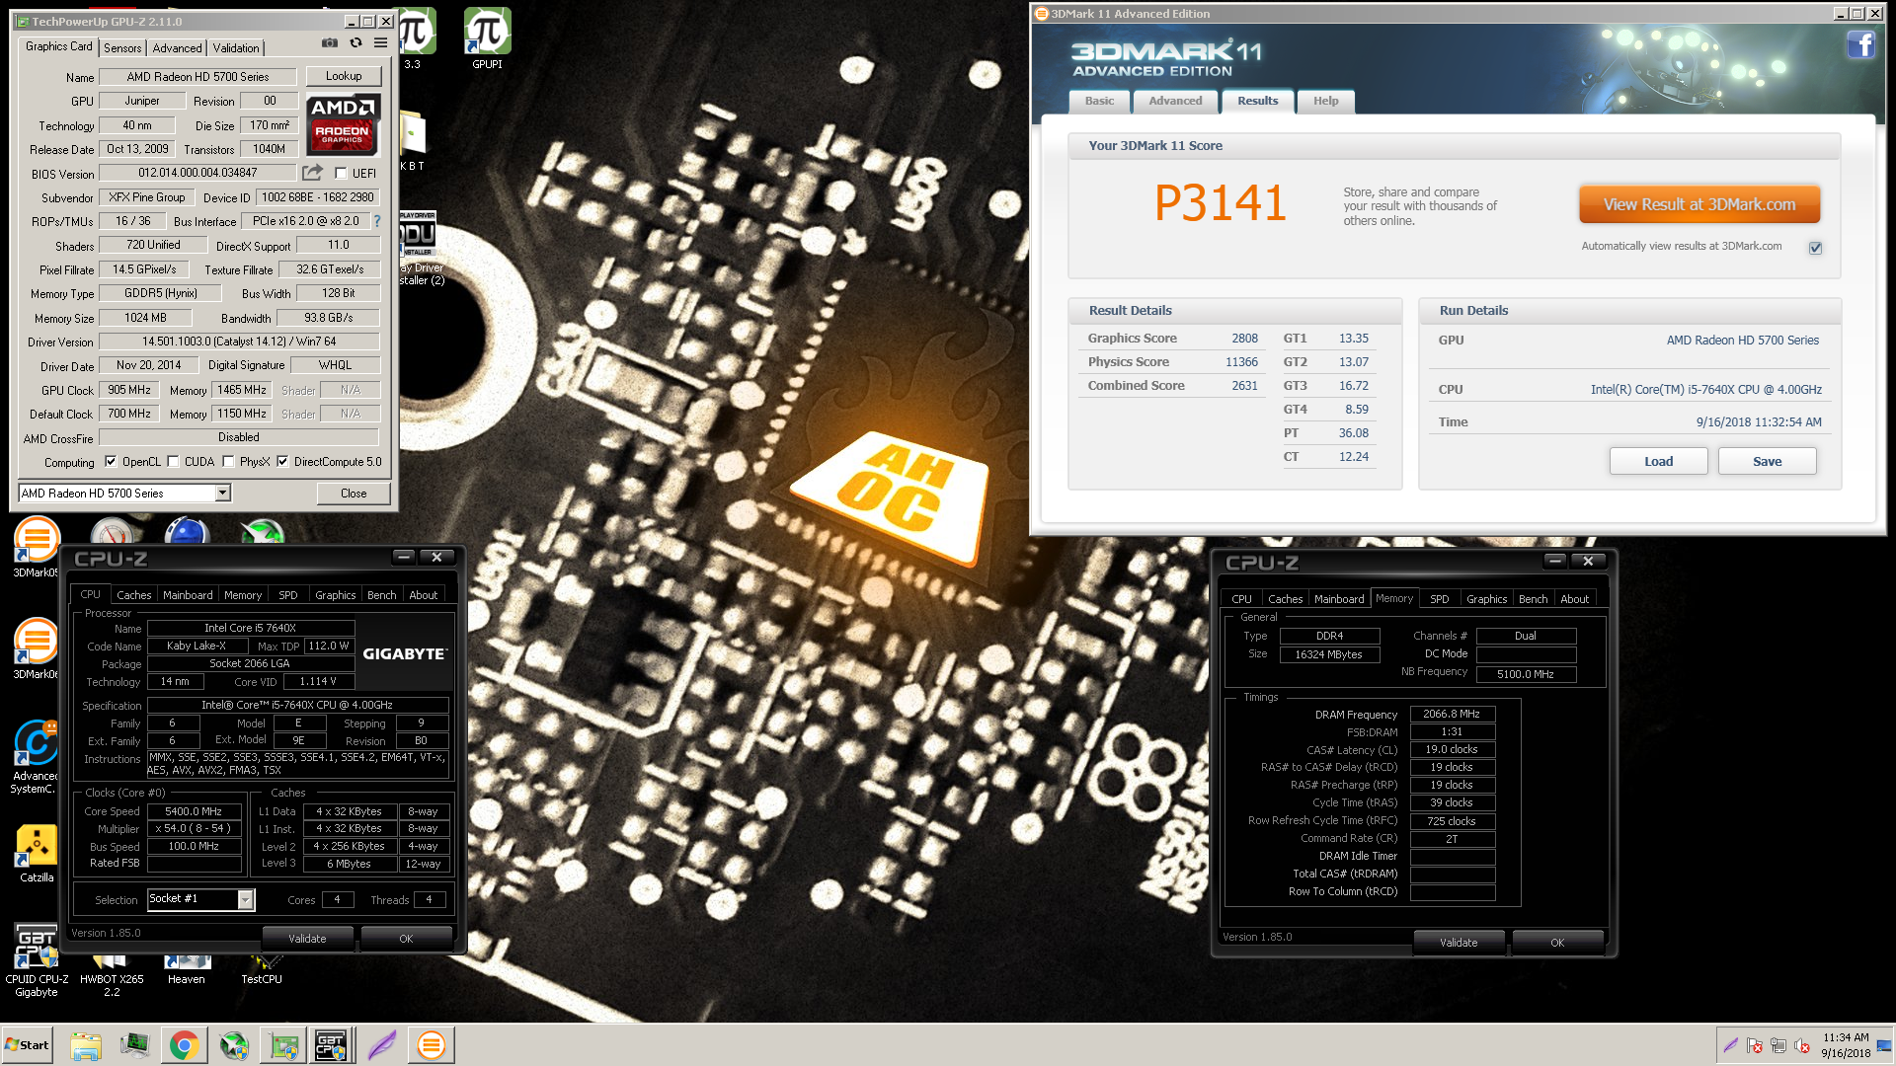Click the muted volume tray icon
Viewport: 1896px width, 1066px height.
point(1802,1045)
